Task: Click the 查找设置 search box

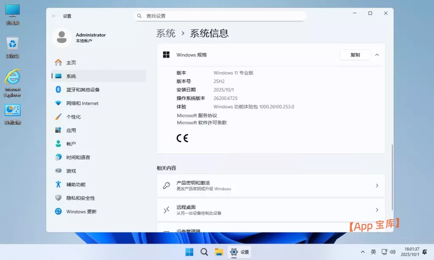Action: click(220, 15)
